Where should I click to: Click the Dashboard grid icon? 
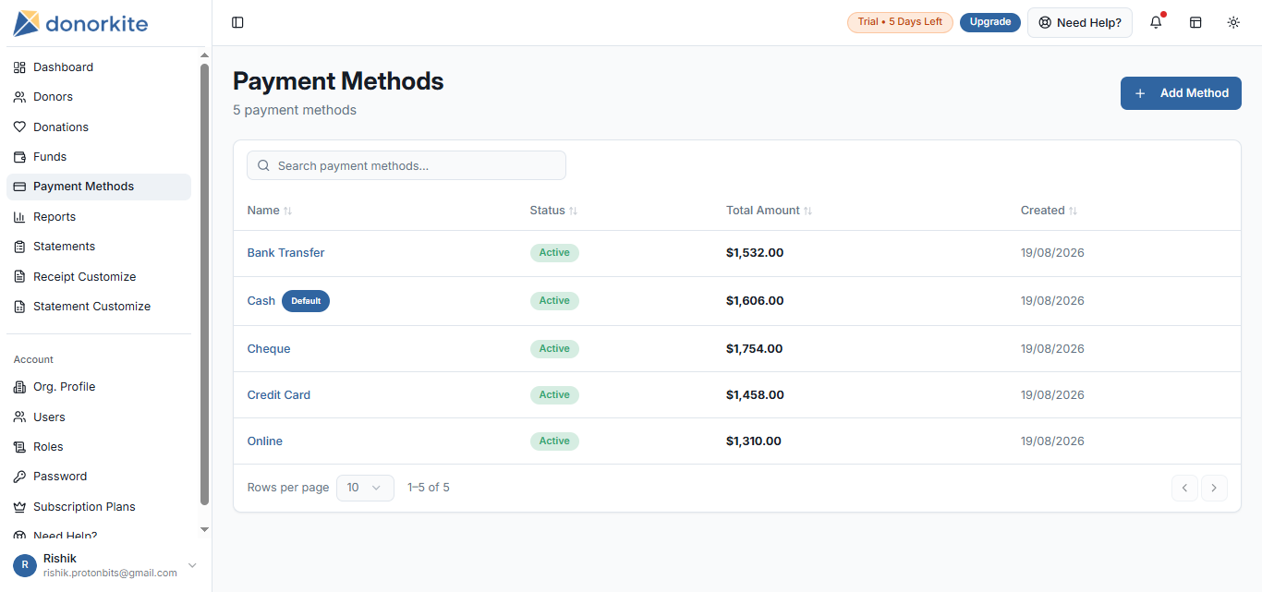pos(19,67)
